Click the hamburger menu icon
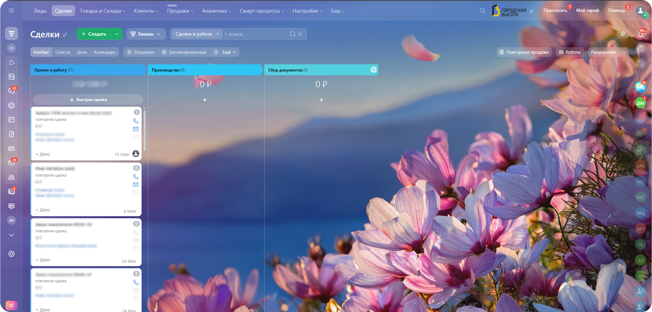This screenshot has height=312, width=652. [x=11, y=11]
